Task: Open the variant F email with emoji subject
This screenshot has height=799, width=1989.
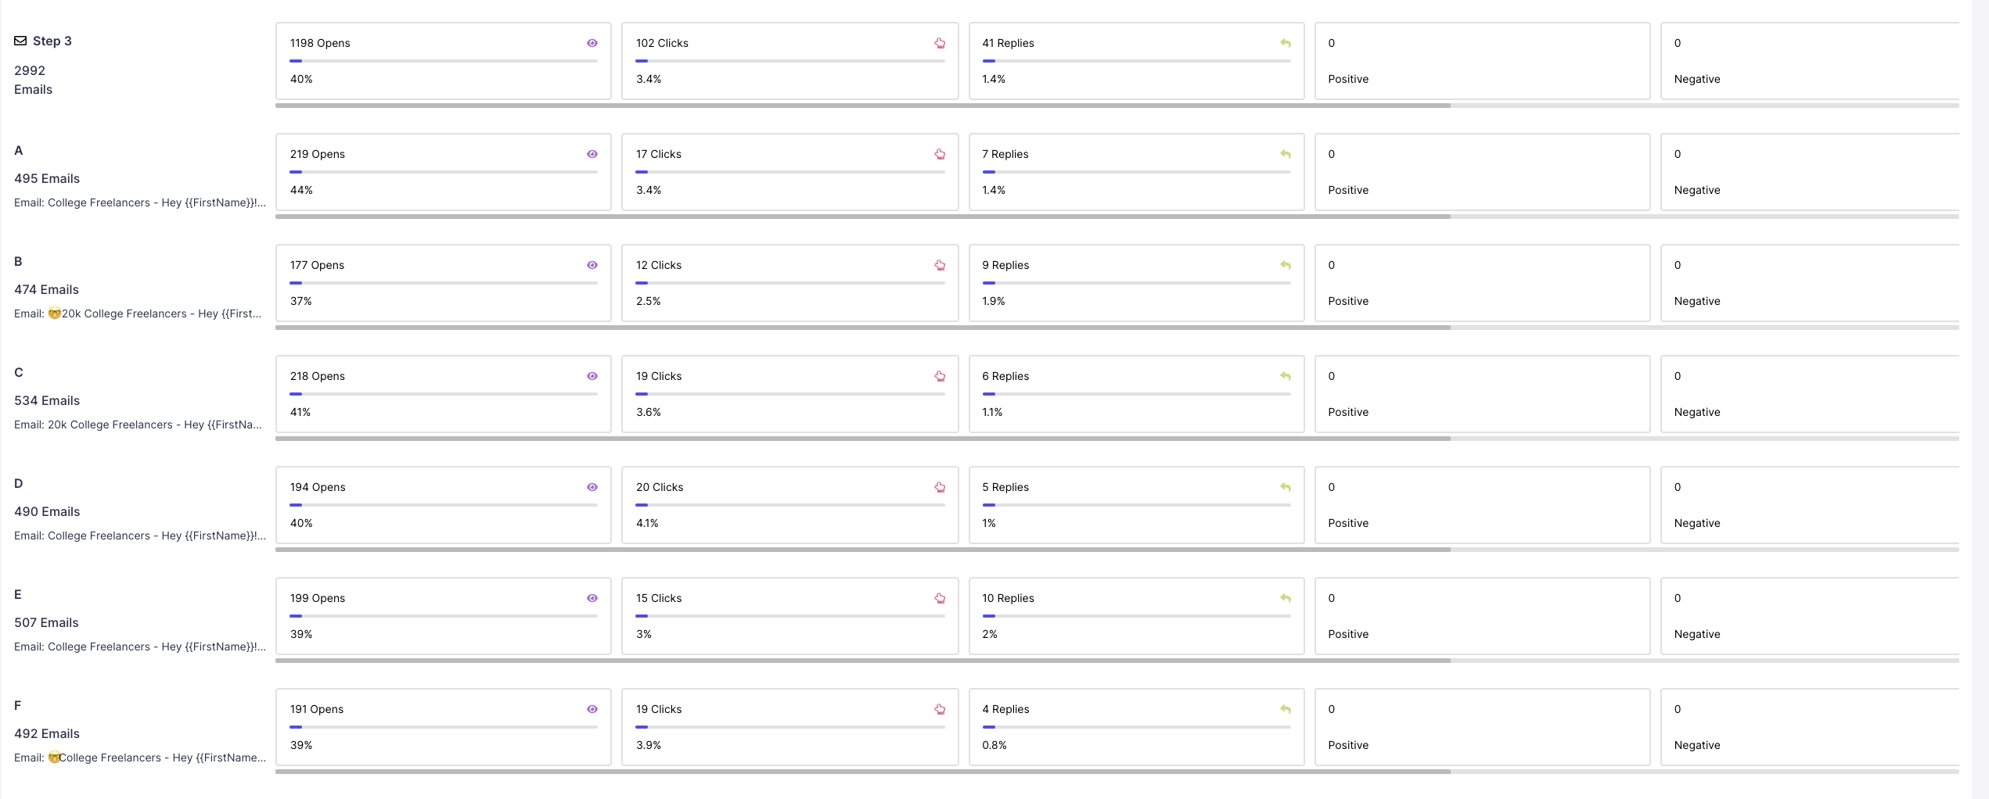Action: click(140, 758)
